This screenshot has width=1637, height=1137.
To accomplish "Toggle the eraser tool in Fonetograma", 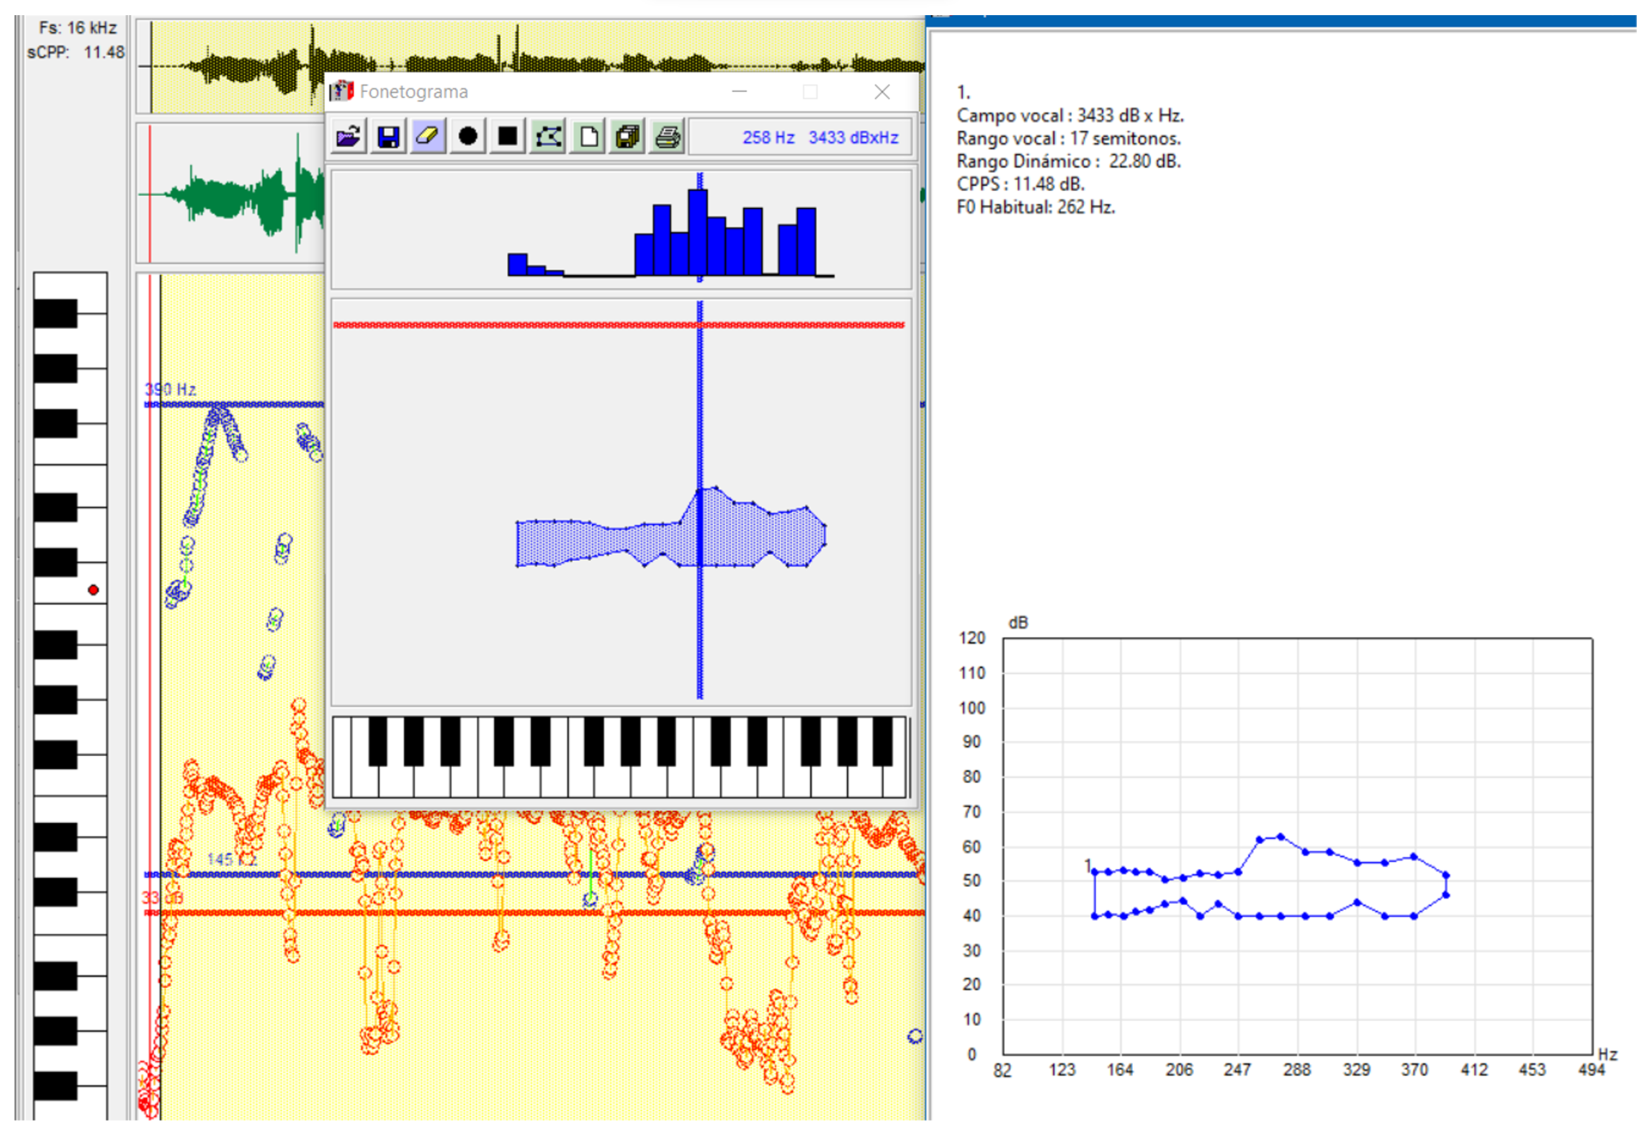I will (x=428, y=136).
